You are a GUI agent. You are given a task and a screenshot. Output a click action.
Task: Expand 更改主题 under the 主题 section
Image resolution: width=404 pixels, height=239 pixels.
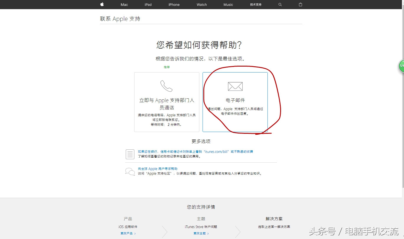coord(200,233)
